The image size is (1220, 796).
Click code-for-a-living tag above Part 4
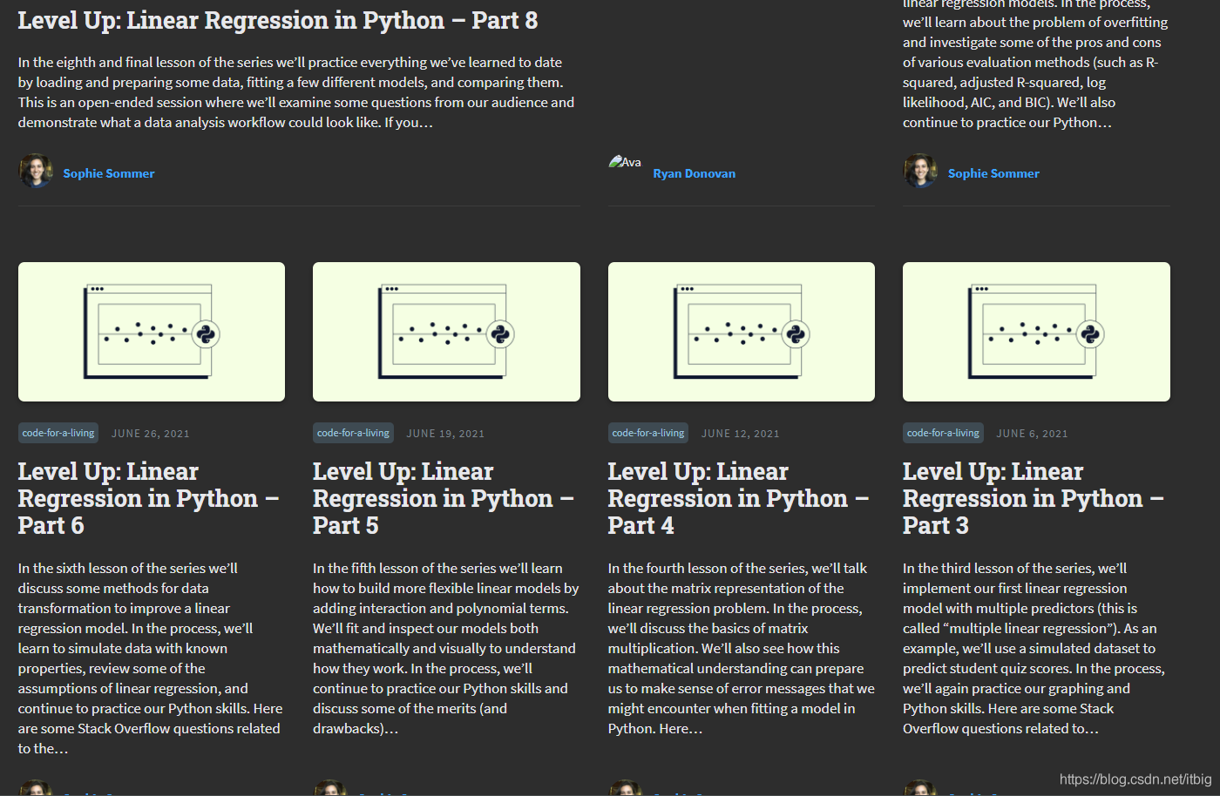648,433
